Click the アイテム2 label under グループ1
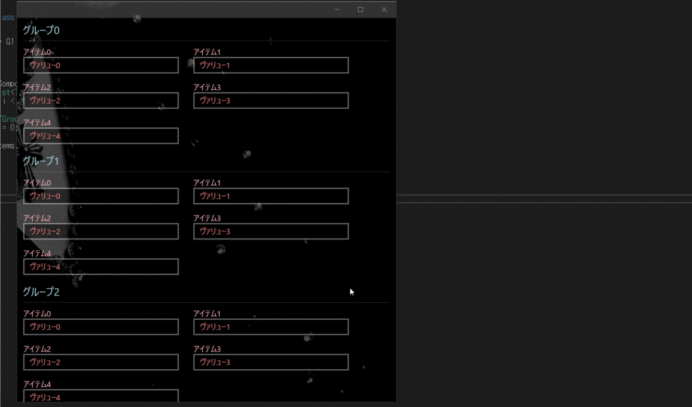Screen dimensions: 692x407 [37, 218]
